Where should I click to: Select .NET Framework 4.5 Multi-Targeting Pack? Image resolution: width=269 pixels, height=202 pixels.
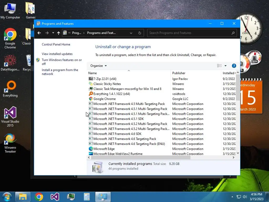129,104
